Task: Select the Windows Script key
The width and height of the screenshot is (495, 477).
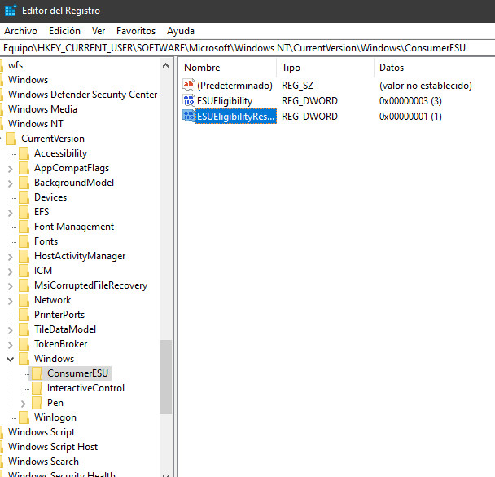Action: pos(42,432)
